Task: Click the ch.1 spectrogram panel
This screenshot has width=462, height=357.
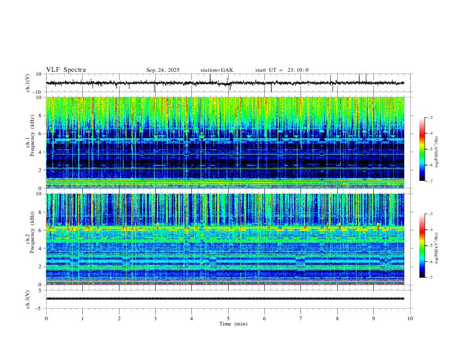Action: (225, 142)
